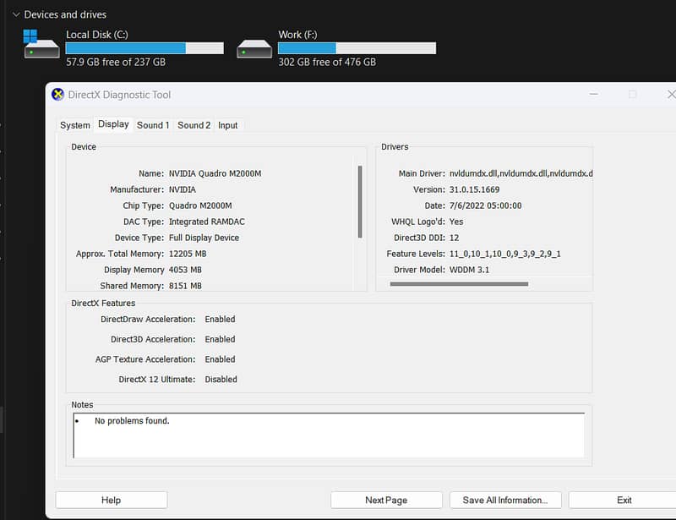Click the Work (F:) storage usage bar
The image size is (676, 520).
(357, 48)
